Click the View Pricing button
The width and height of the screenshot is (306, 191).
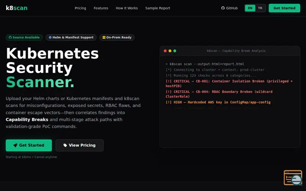point(80,146)
